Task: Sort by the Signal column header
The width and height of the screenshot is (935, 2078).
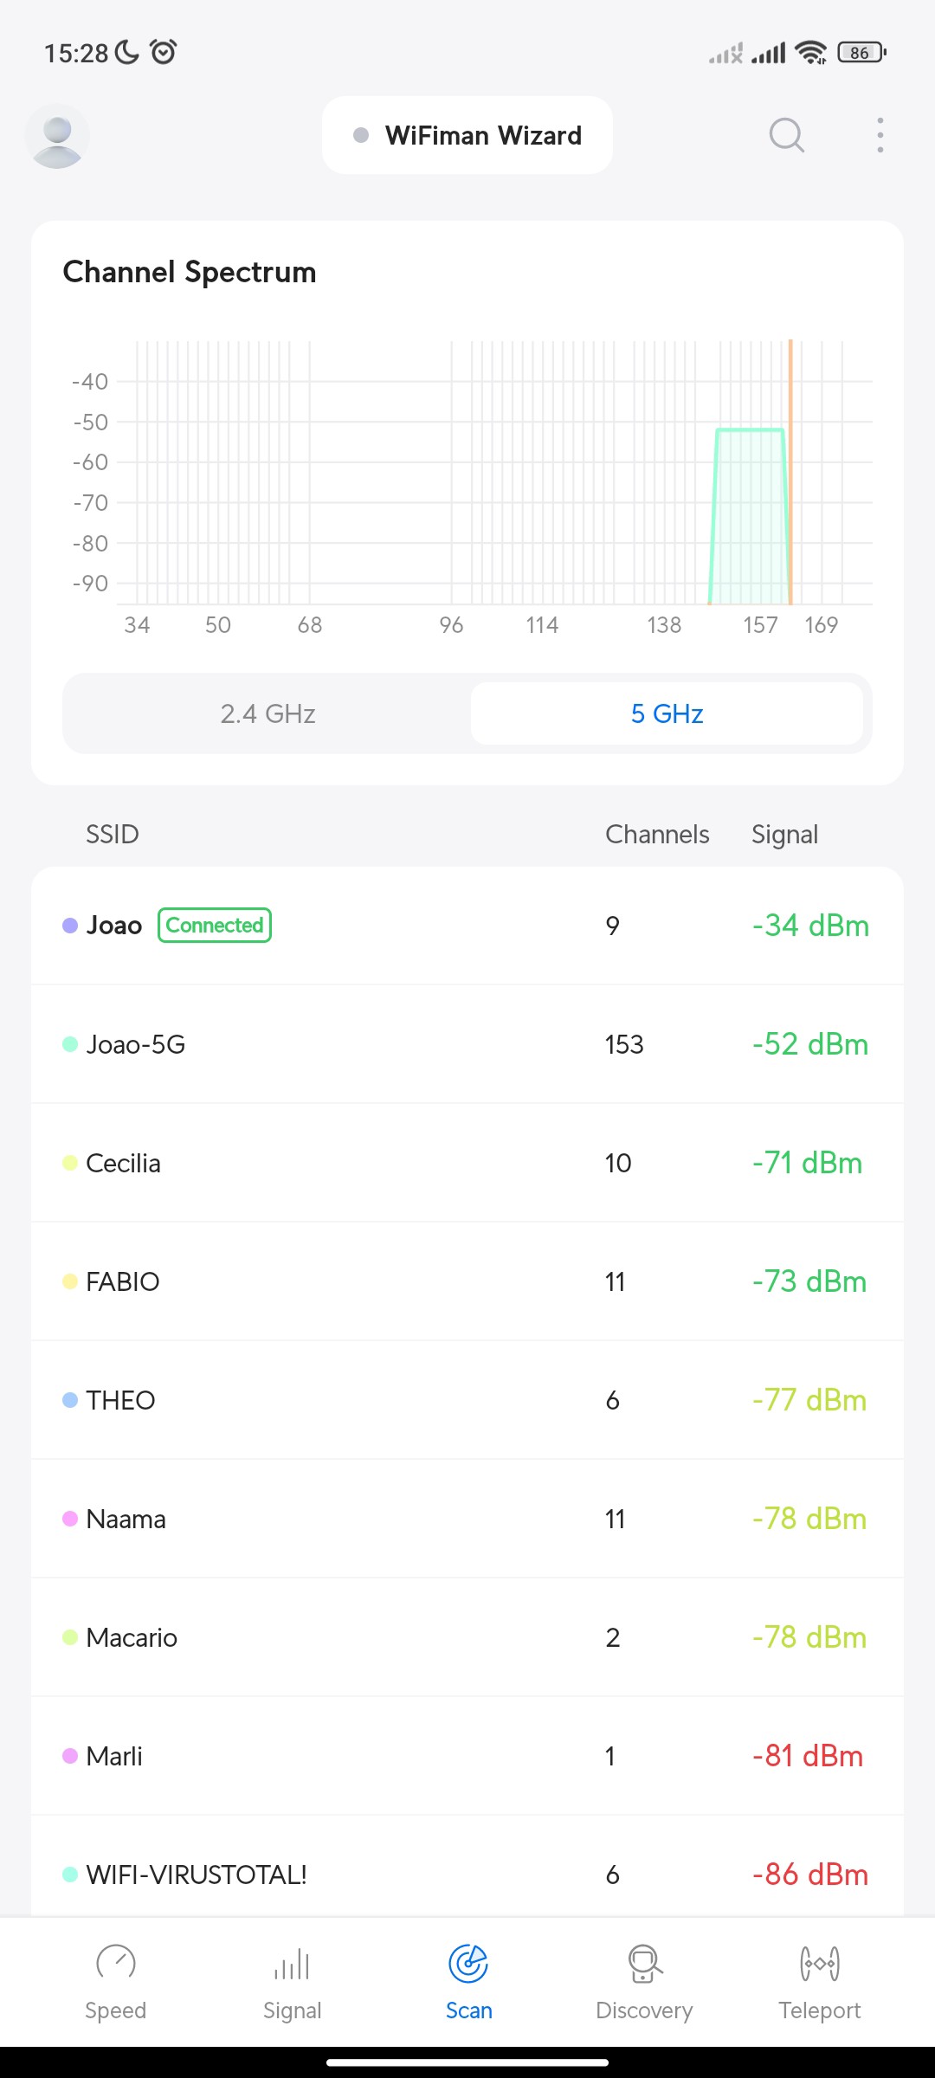Action: (784, 835)
